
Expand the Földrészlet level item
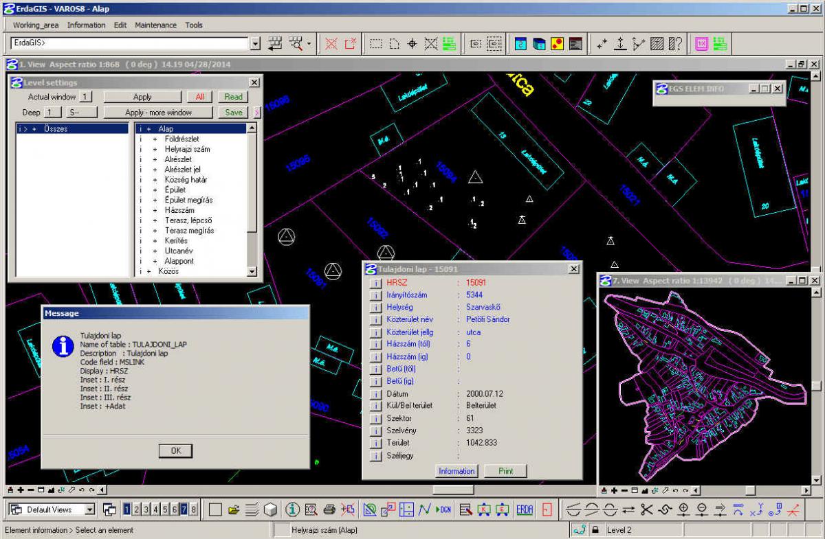(155, 139)
